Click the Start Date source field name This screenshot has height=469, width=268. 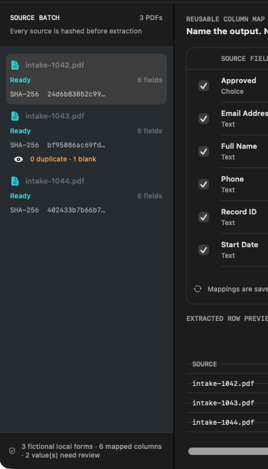(x=240, y=245)
